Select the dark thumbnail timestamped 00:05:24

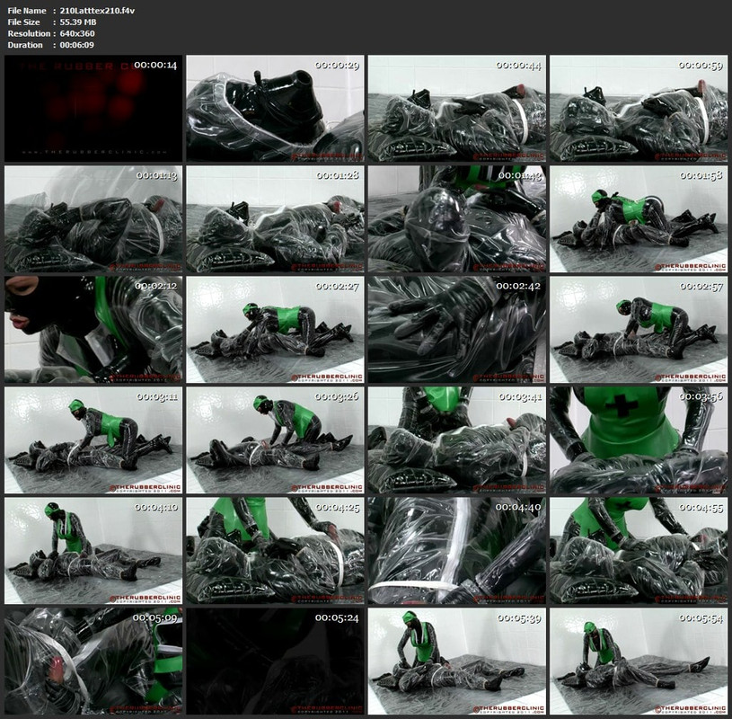(x=275, y=661)
